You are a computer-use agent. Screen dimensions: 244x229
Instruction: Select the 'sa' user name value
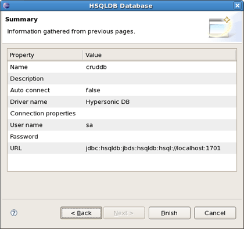[89, 125]
